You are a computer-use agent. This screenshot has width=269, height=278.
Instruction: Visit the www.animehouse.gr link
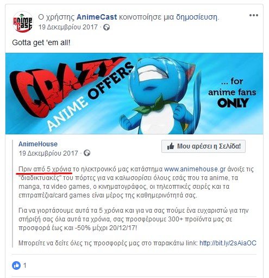195,169
